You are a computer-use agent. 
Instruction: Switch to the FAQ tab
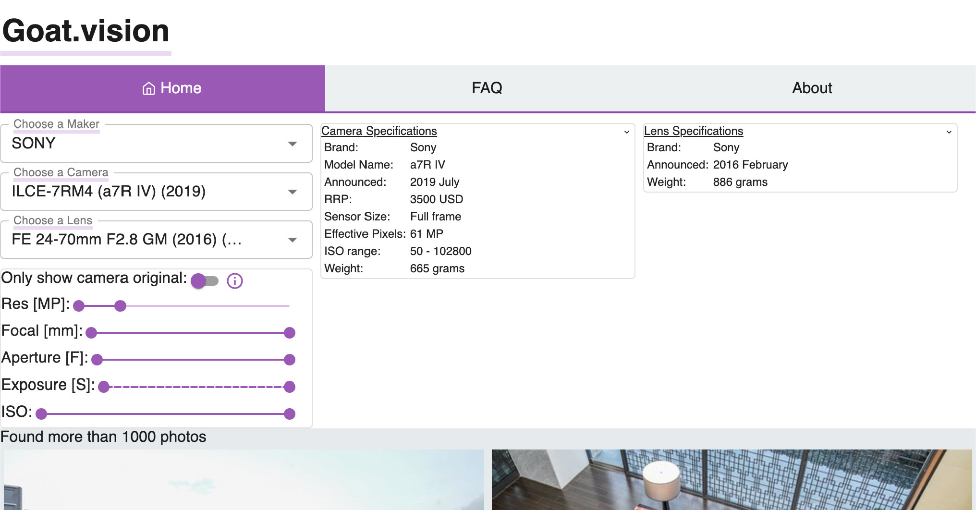pos(487,88)
